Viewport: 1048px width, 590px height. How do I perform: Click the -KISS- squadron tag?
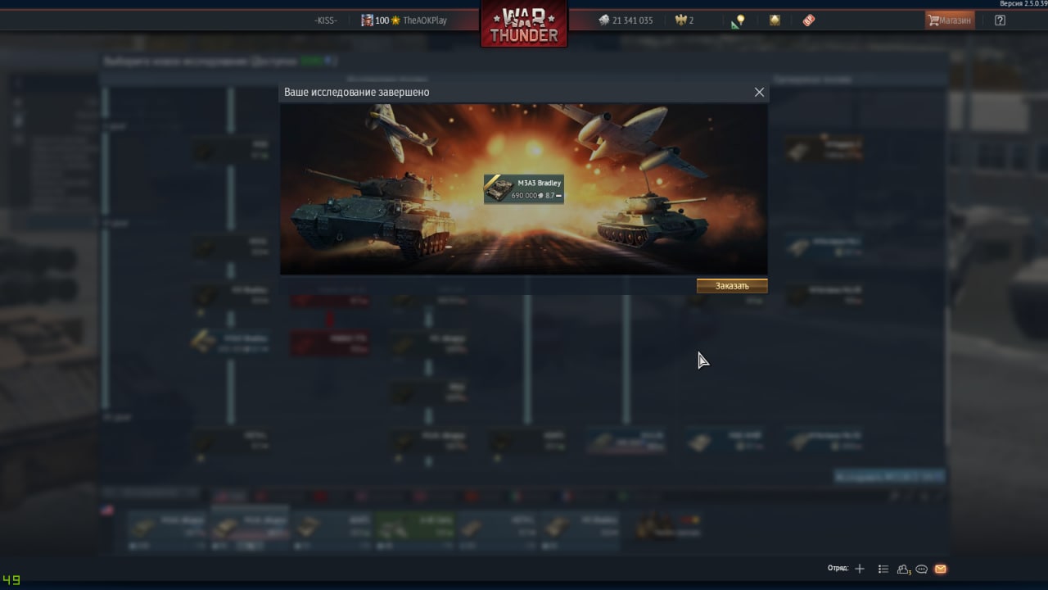pos(326,20)
